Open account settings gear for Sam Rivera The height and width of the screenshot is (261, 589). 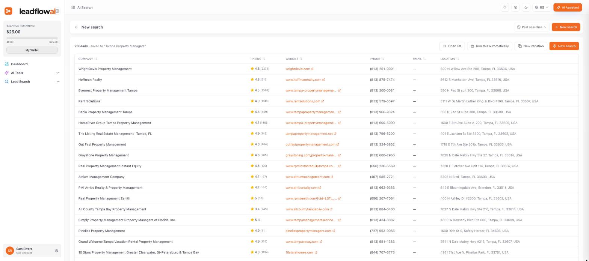[x=57, y=250]
